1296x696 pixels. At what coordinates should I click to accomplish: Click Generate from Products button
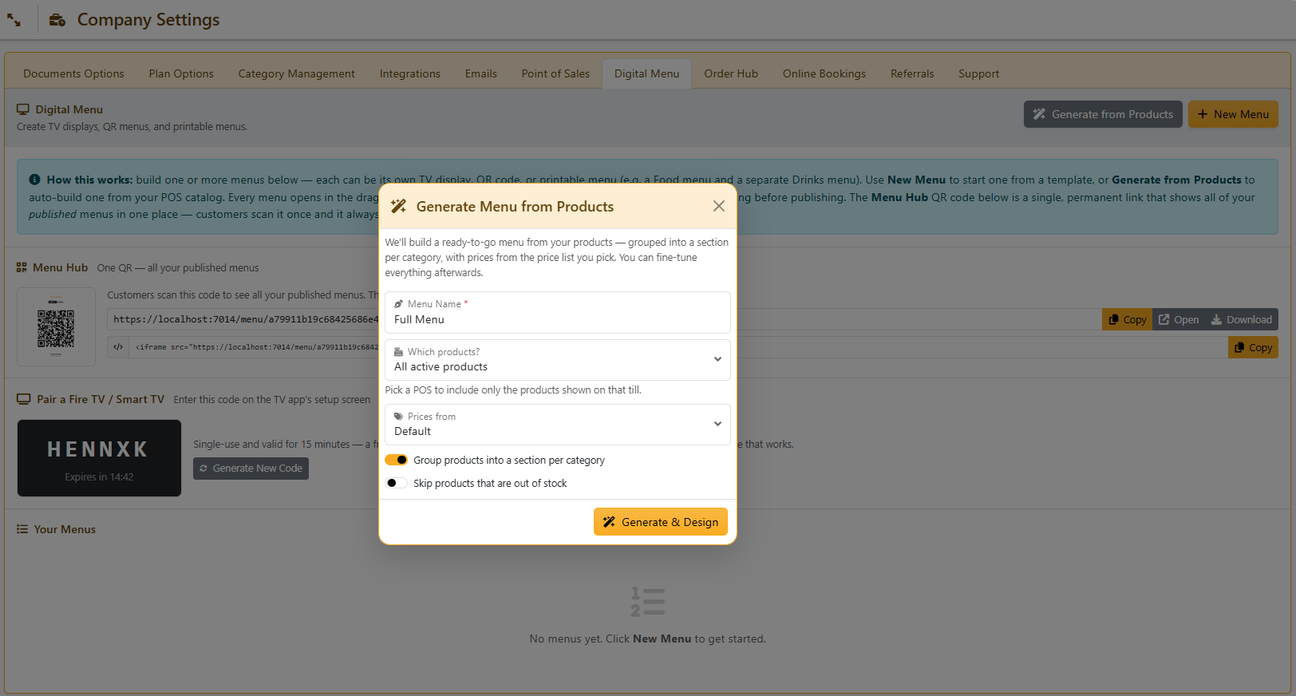tap(1103, 114)
